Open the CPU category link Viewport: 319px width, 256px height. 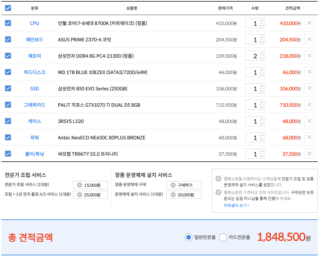34,23
